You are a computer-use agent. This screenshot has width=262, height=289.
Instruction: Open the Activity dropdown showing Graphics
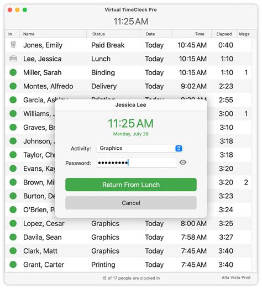140,149
